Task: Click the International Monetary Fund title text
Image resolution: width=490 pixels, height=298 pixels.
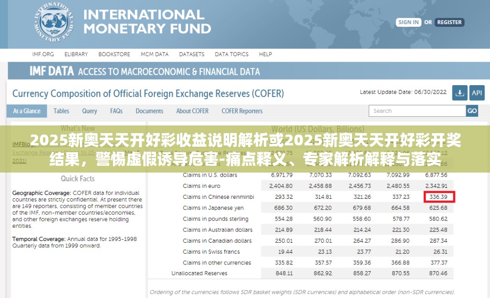Action: (147, 22)
